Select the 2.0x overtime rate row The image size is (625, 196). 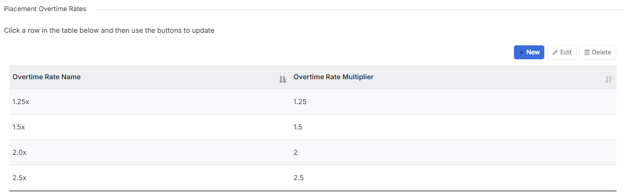313,153
